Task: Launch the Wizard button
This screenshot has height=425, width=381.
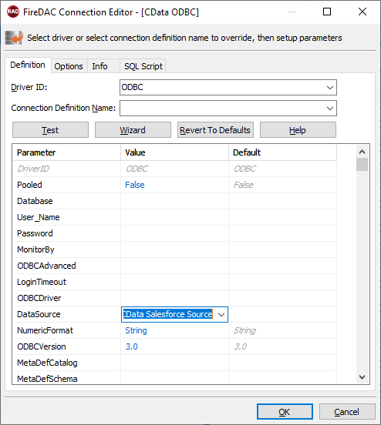Action: pos(133,130)
